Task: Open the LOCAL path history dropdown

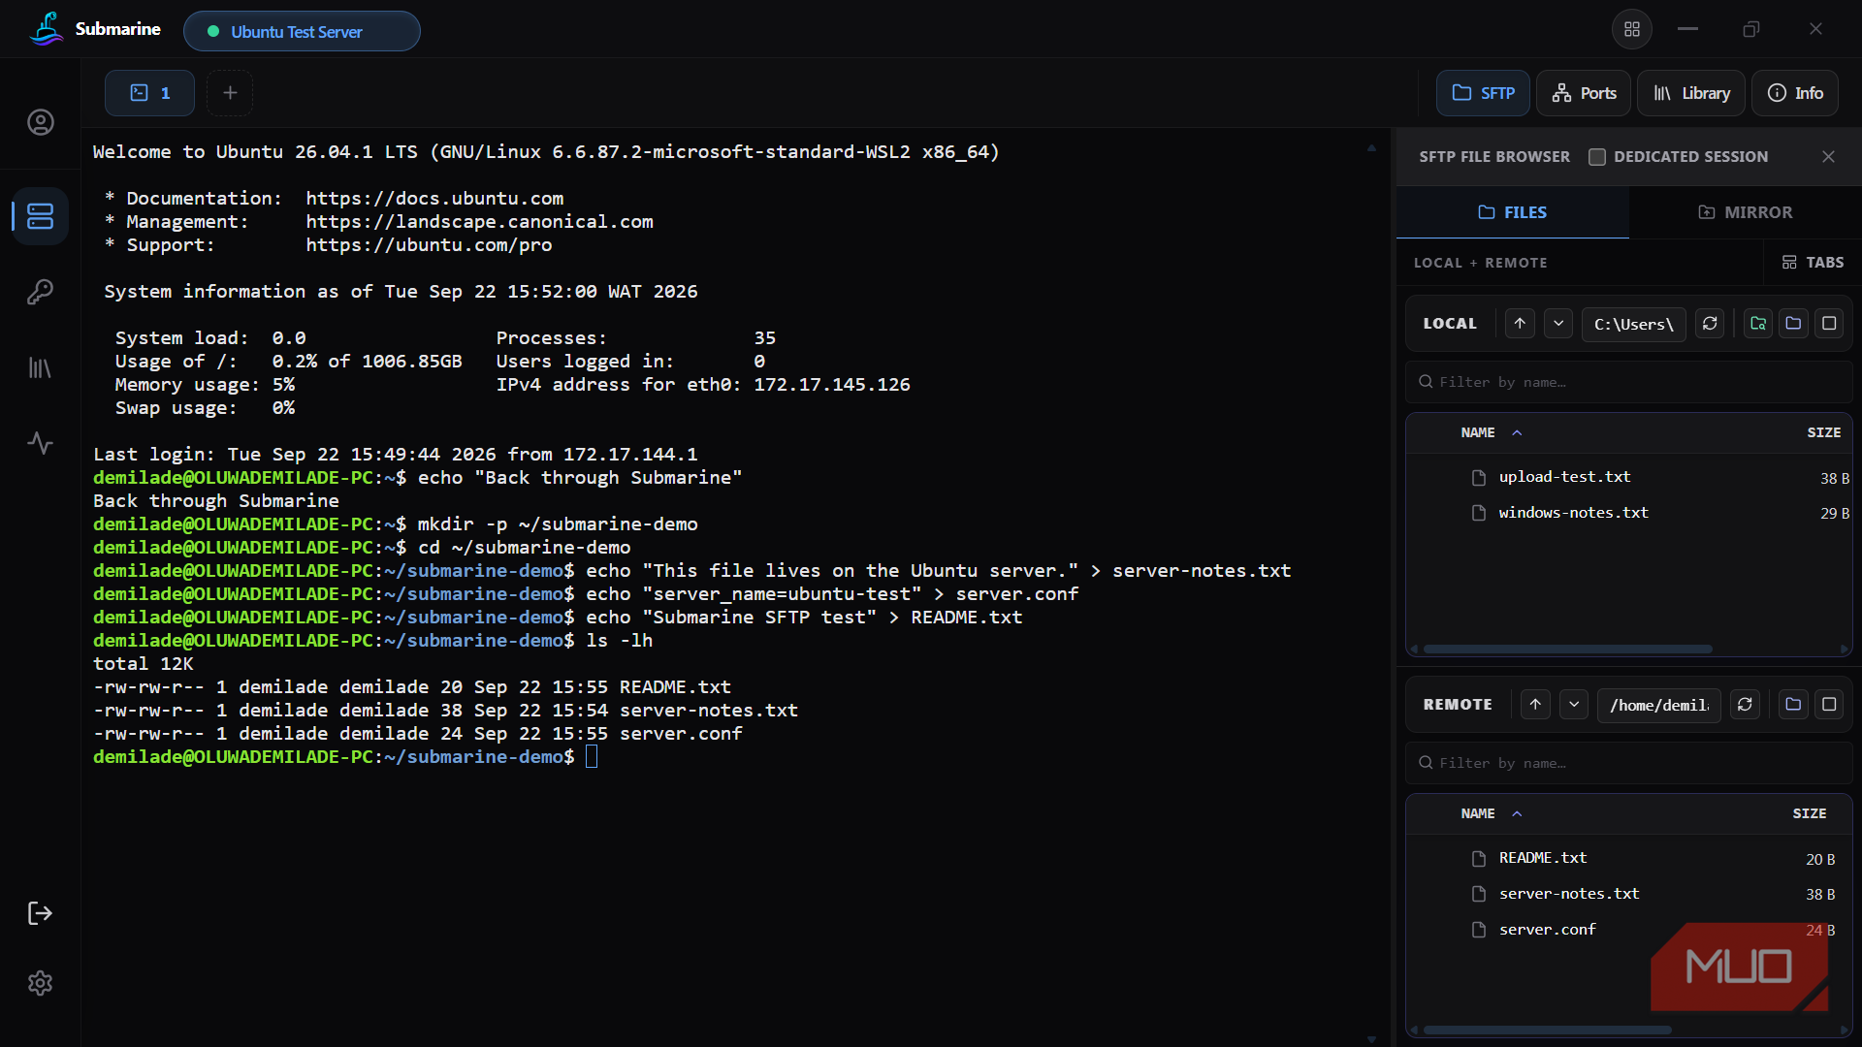Action: click(1558, 323)
